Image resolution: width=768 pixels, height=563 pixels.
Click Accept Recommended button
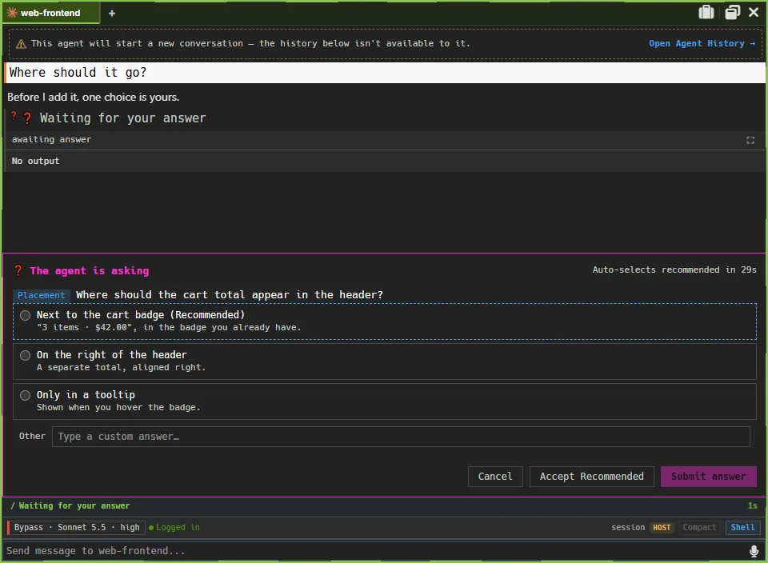pyautogui.click(x=592, y=477)
